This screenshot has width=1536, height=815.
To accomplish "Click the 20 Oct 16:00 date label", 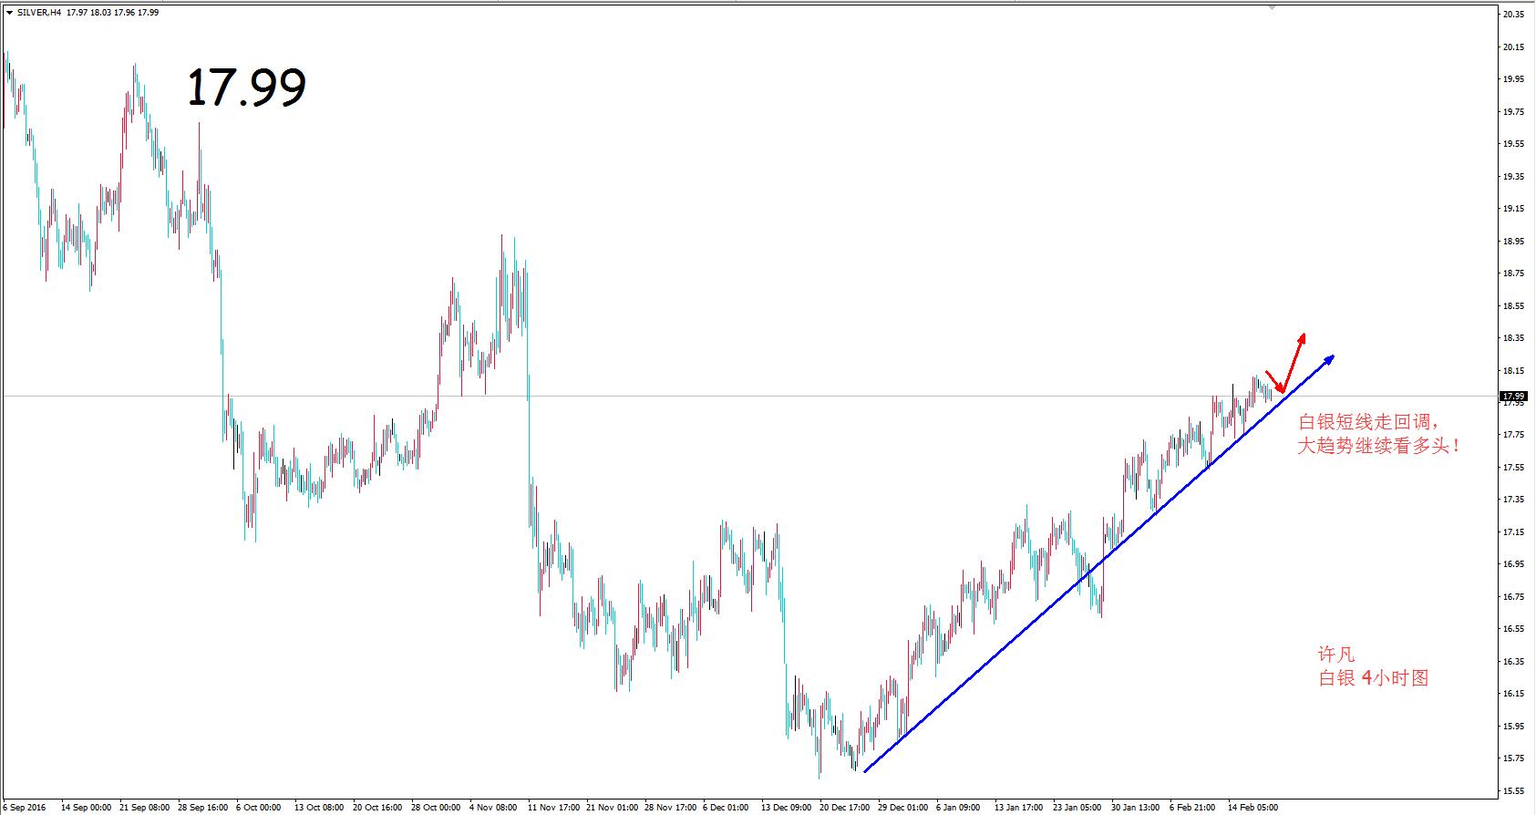I will coord(377,808).
